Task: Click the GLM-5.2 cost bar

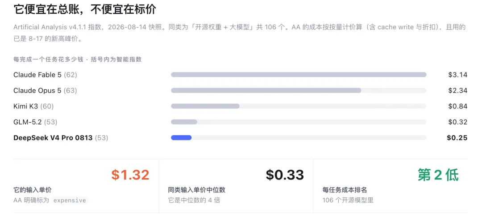Action: (x=184, y=122)
